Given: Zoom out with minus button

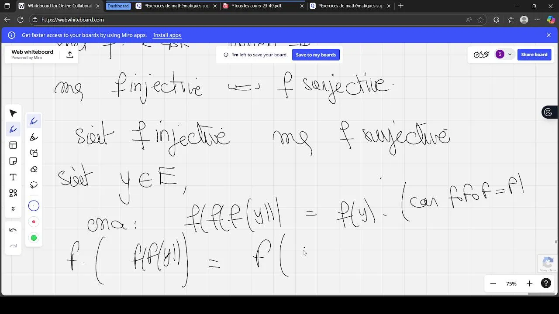Looking at the screenshot, I should 493,283.
